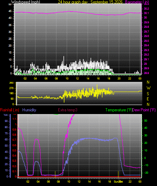Click the Sun2Set marker label on bottom axis
Image resolution: width=157 pixels, height=186 pixels.
[x=118, y=182]
